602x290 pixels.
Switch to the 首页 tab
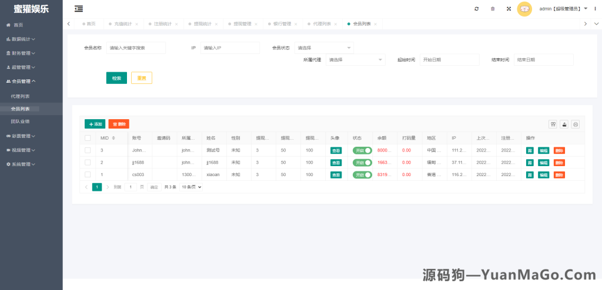click(89, 24)
